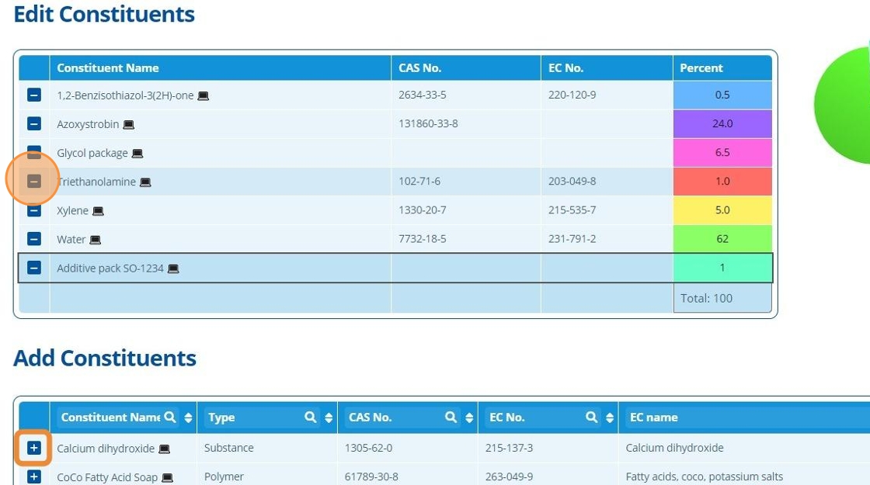870x485 pixels.
Task: Open info icon beside Azoxystrobin
Action: [x=128, y=125]
